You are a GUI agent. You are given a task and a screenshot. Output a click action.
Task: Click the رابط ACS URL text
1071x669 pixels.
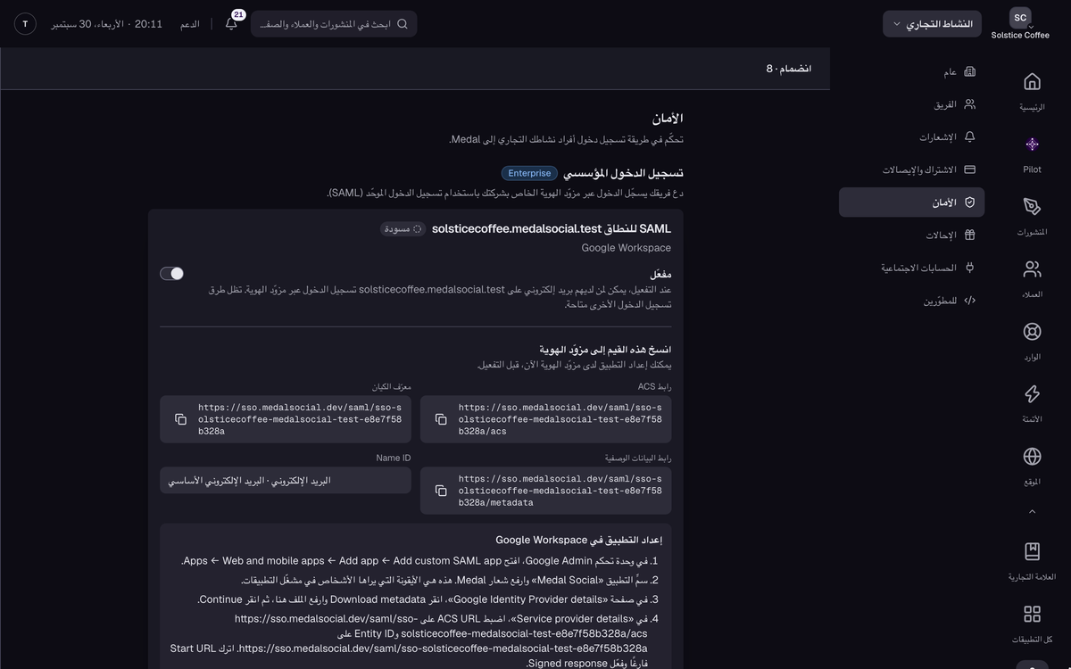click(x=560, y=419)
